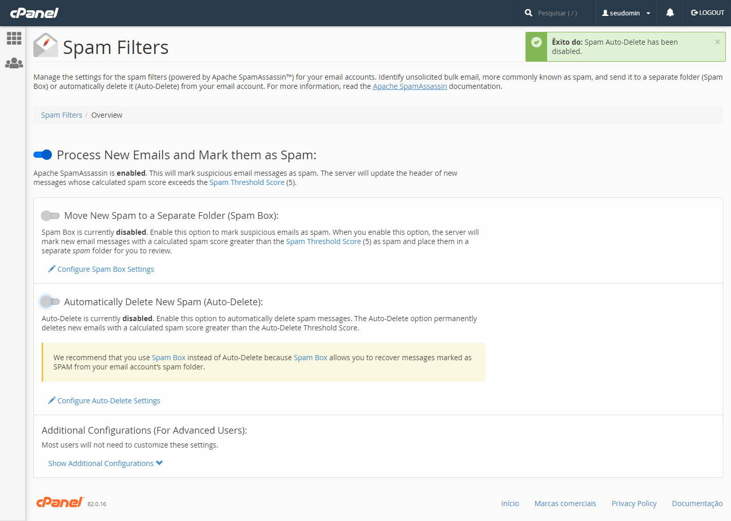Open notifications bell icon

670,13
